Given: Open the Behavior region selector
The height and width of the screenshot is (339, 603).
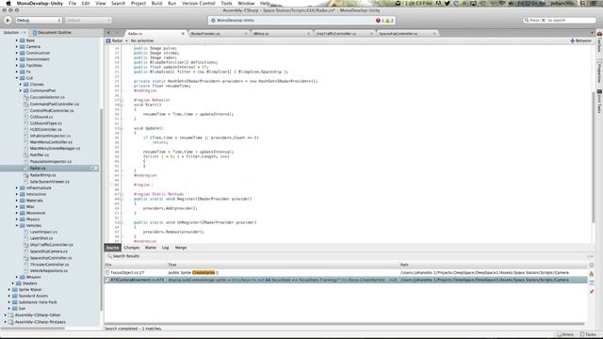Looking at the screenshot, I should point(580,40).
